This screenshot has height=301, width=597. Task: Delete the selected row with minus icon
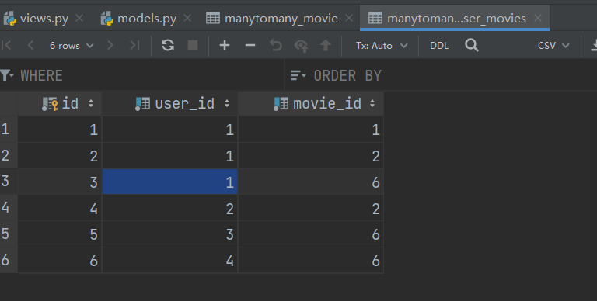click(250, 45)
